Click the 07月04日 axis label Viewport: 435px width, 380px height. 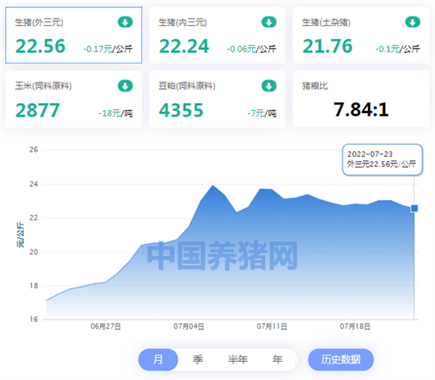point(188,326)
